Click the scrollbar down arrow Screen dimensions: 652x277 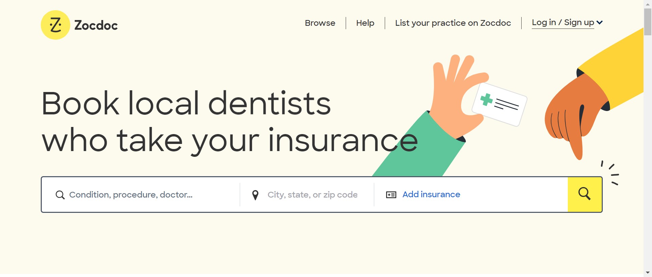pyautogui.click(x=648, y=273)
